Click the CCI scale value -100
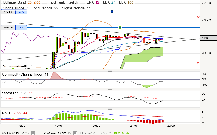The height and width of the screenshot is (135, 217). coord(205,85)
